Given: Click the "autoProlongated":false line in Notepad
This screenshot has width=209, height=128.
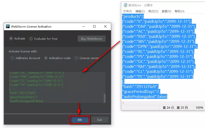Looking at the screenshot, I should click(145, 97).
